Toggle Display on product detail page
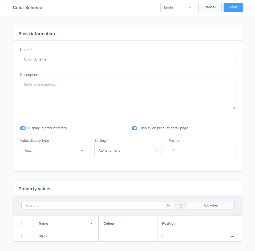 (134, 128)
